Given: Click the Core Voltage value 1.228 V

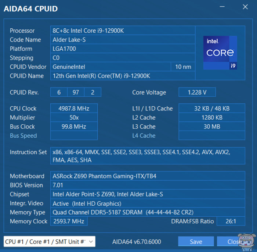Looking at the screenshot, I should (197, 92).
